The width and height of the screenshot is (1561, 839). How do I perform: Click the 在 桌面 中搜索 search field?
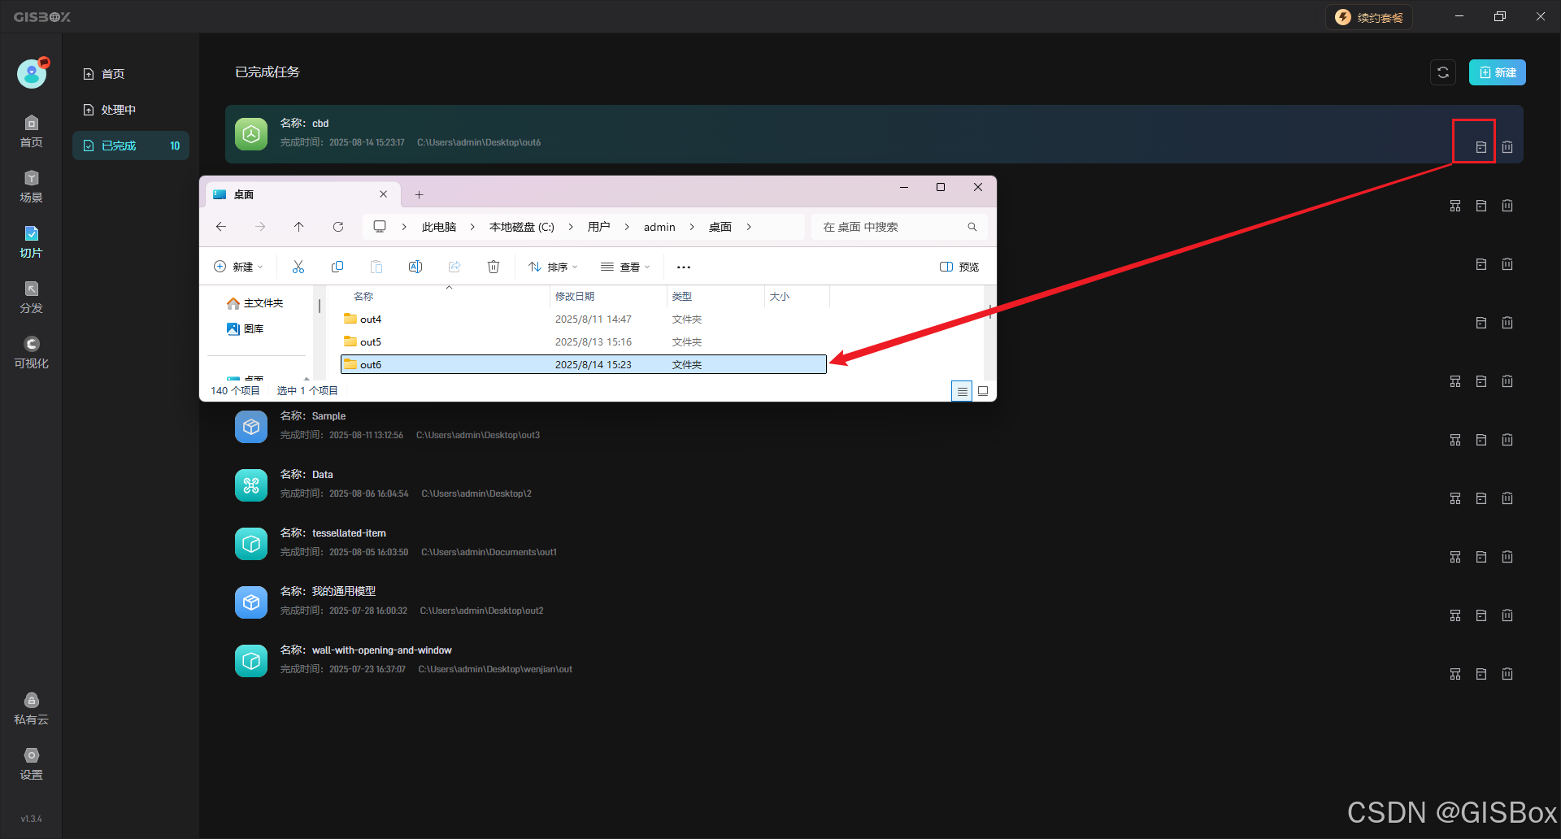[899, 227]
